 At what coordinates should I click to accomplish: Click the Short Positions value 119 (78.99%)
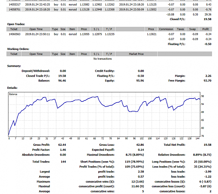[x=134, y=162]
